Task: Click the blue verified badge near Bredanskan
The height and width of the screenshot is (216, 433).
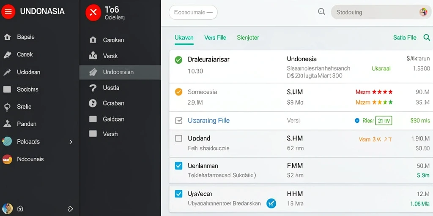Action: tap(271, 203)
